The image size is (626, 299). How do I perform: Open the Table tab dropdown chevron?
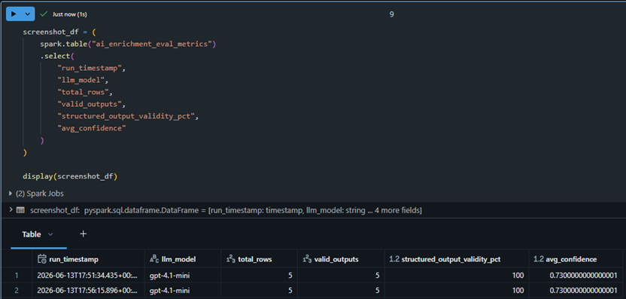click(50, 234)
